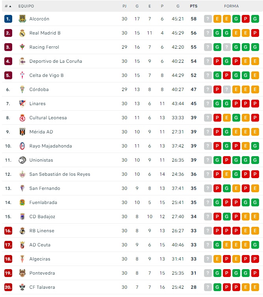Click the Linares team crest
Viewport: 263px width, 297px height.
coord(22,104)
